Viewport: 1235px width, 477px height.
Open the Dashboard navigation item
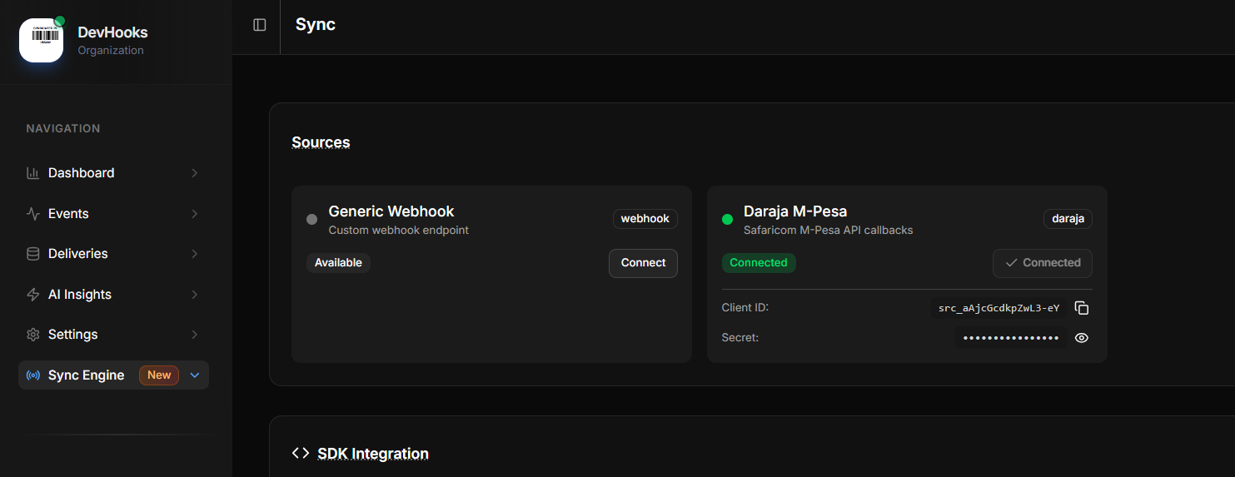pyautogui.click(x=113, y=173)
